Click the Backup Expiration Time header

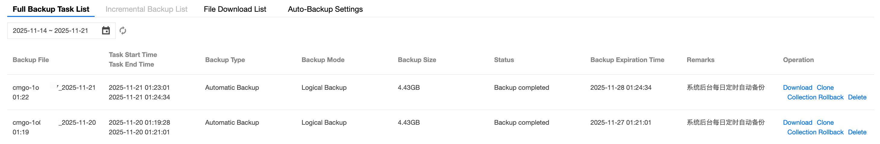tap(627, 60)
